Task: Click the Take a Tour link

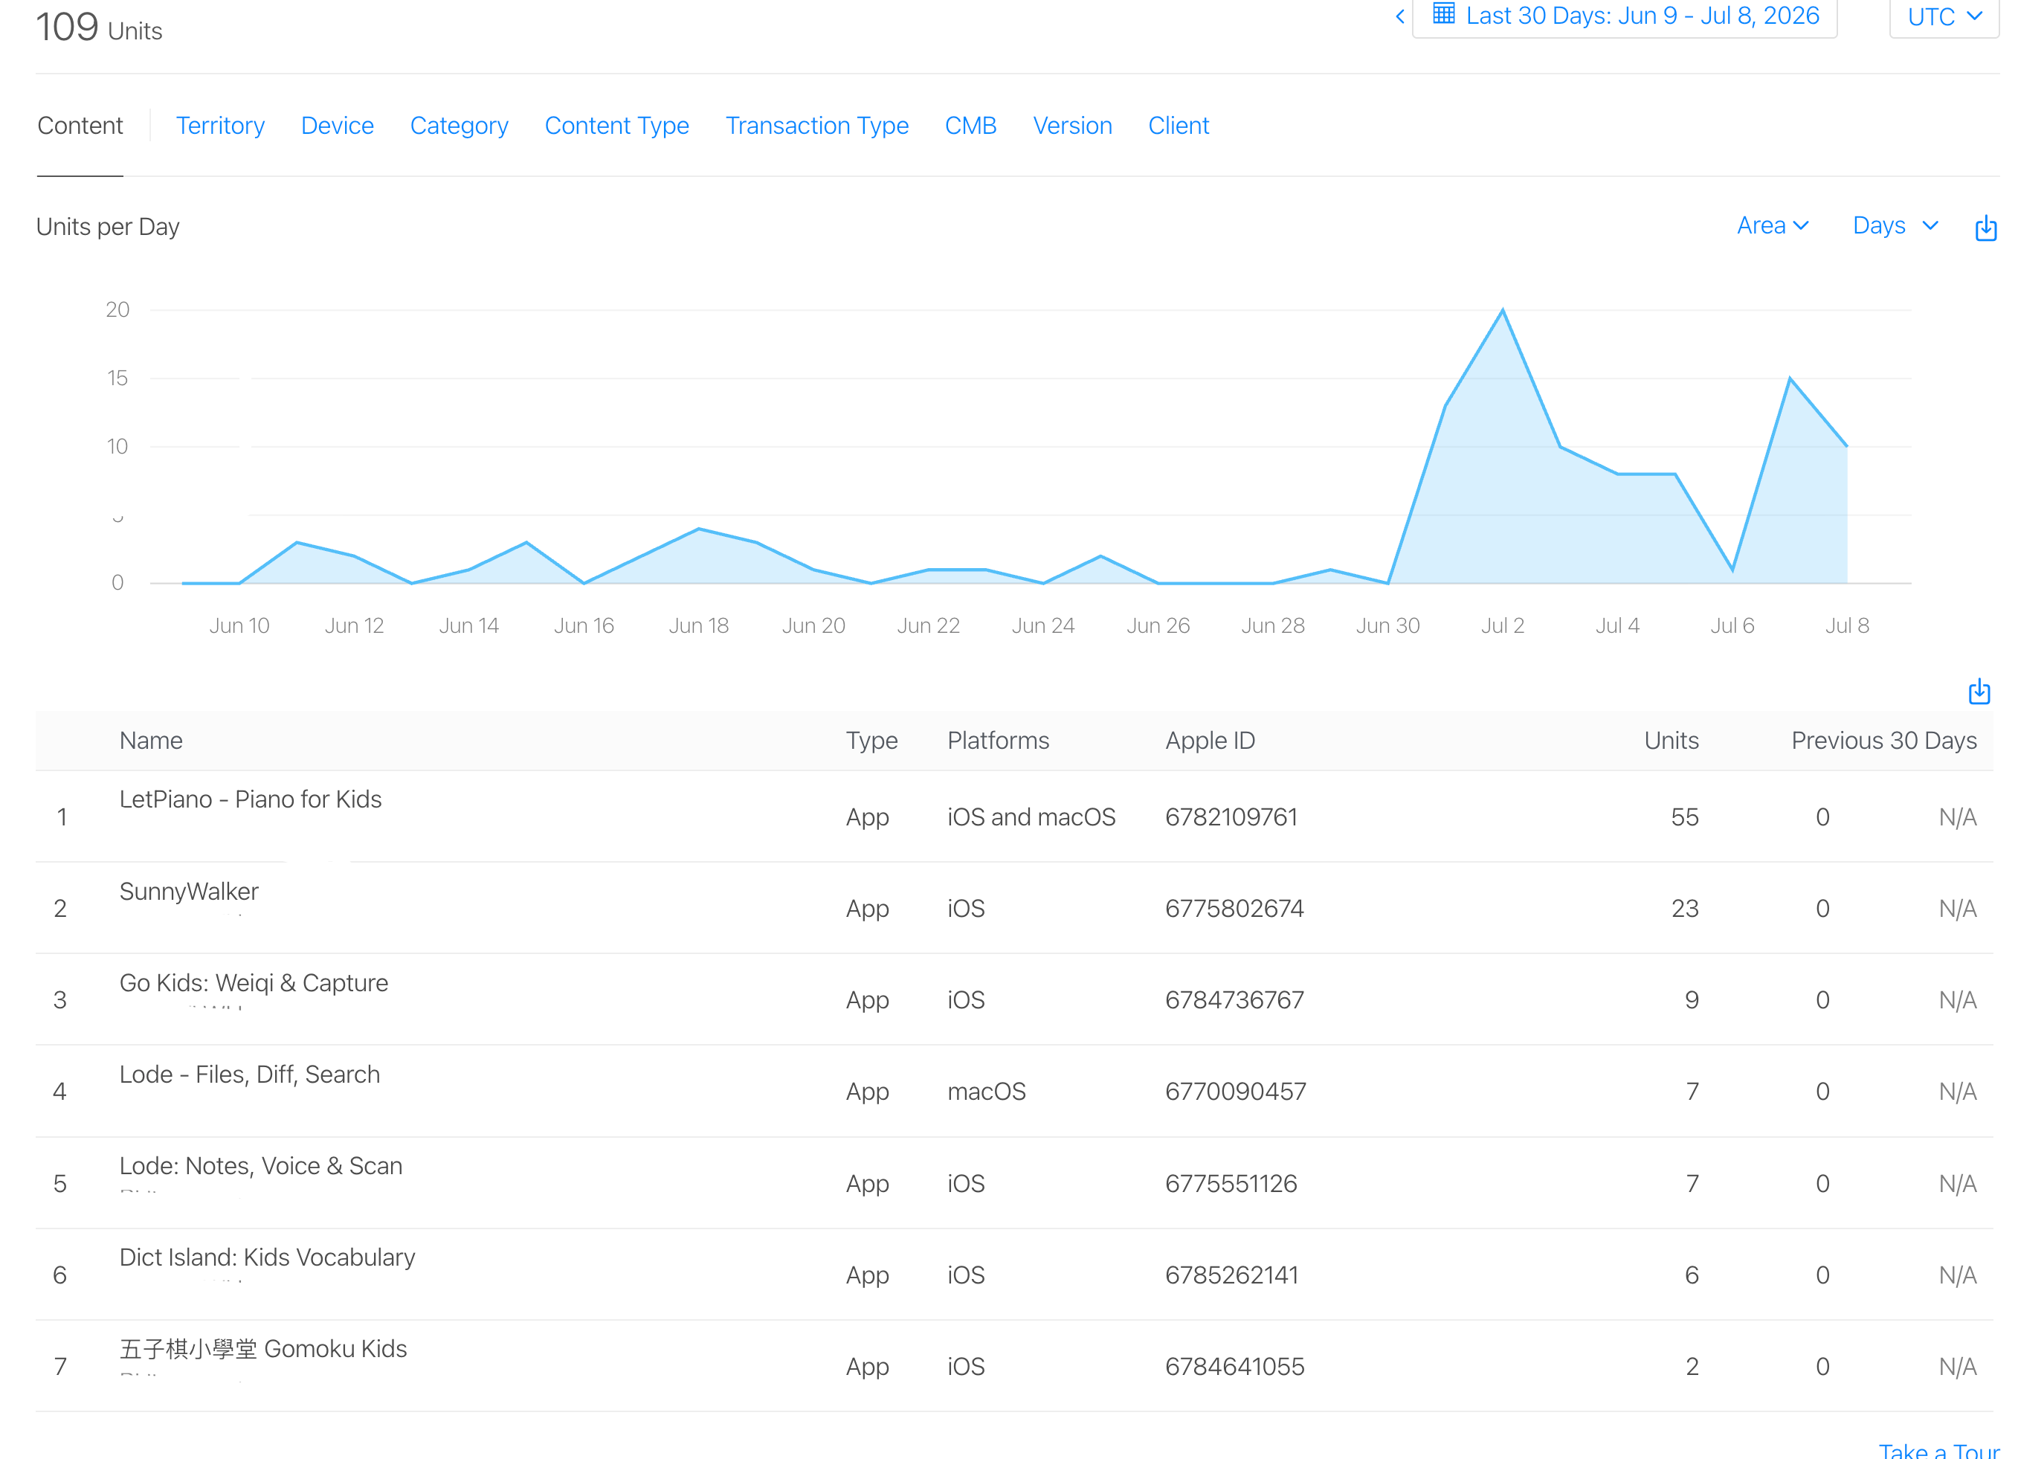Action: pyautogui.click(x=1940, y=1450)
